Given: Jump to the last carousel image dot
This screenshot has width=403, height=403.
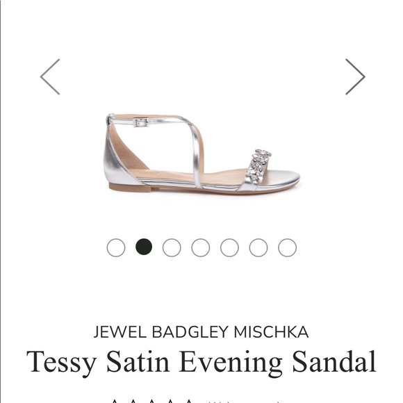Looking at the screenshot, I should pyautogui.click(x=288, y=247).
